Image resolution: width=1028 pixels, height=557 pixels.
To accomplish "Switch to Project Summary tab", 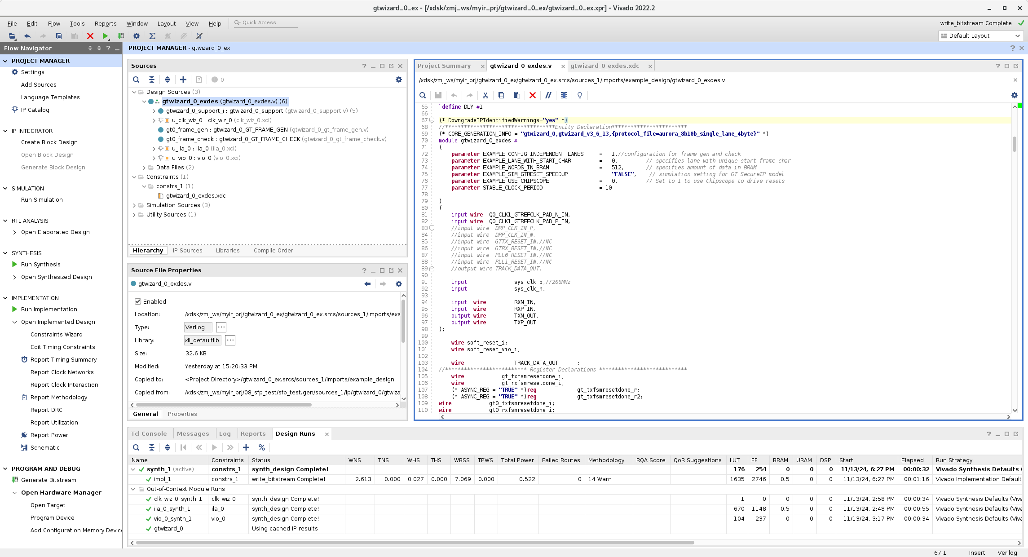I will coord(444,66).
